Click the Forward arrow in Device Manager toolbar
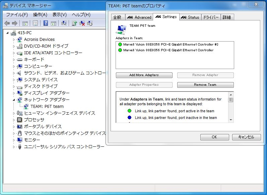Screen dimensions: 267x195 15,23
